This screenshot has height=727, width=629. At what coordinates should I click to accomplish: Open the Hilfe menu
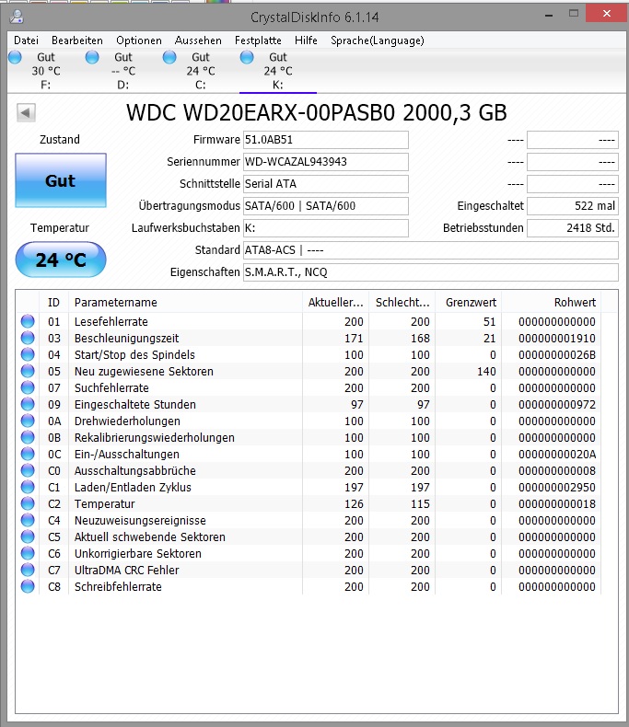coord(306,40)
